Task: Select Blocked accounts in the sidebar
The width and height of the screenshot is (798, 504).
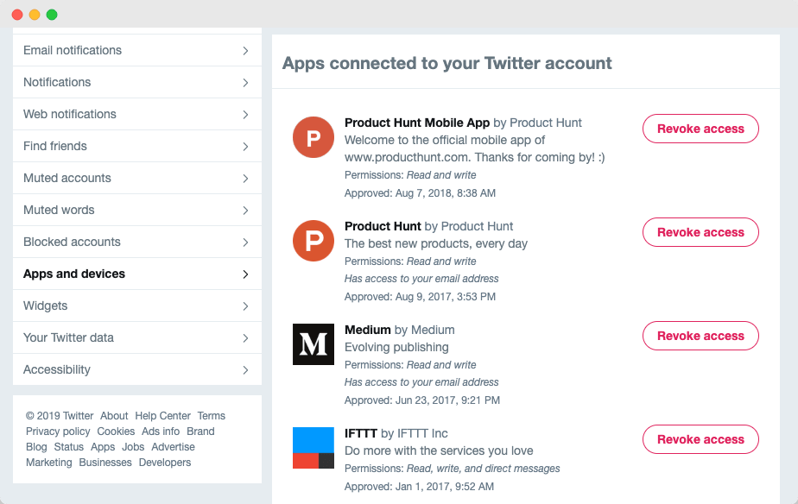Action: pos(137,242)
